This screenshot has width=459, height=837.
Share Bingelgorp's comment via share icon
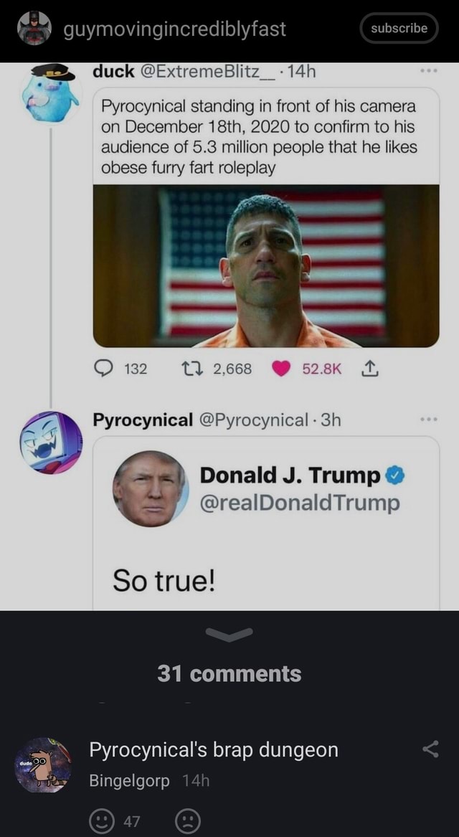pos(430,750)
